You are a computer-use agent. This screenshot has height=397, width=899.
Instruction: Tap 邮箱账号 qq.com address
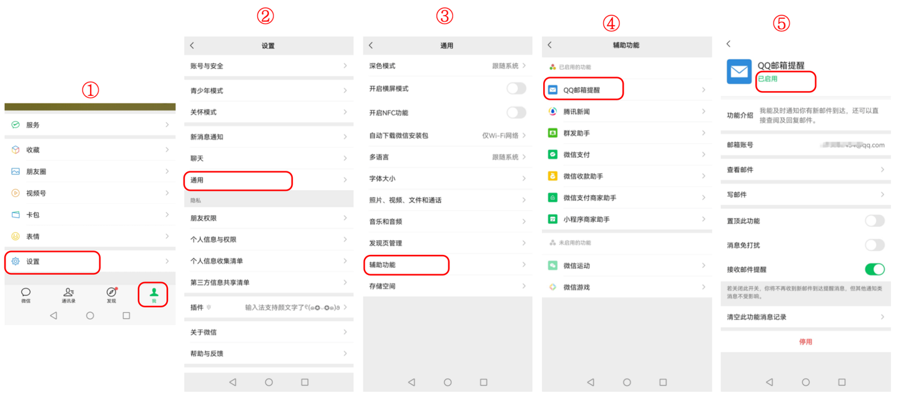[x=853, y=145]
